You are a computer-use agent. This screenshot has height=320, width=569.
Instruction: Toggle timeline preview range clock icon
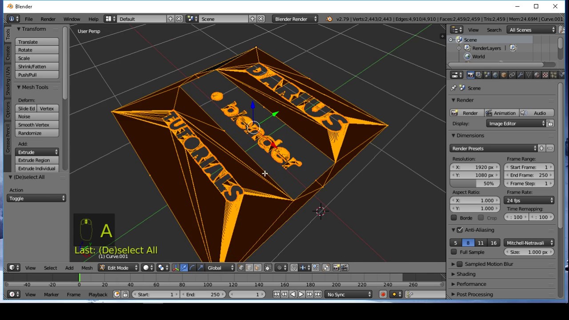[x=117, y=294]
